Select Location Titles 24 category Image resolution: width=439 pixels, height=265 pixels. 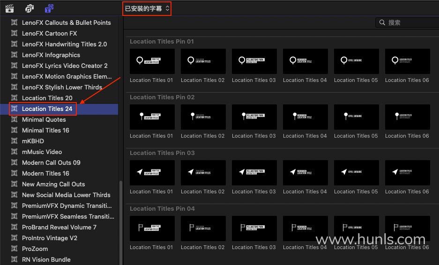coord(47,109)
